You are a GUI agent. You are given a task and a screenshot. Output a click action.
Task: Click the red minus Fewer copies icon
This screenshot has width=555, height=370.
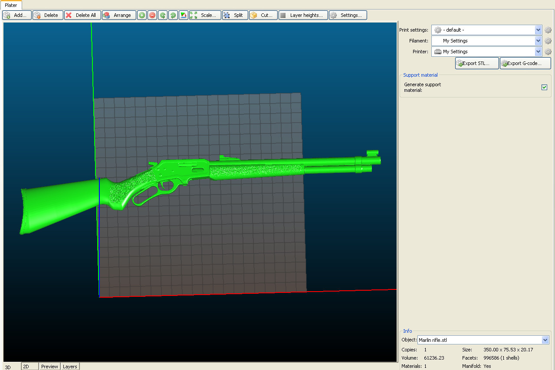pyautogui.click(x=152, y=15)
